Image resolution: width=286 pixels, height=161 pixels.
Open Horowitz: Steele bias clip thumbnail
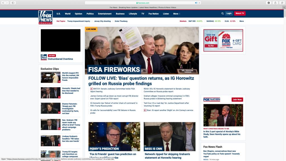click(51, 93)
